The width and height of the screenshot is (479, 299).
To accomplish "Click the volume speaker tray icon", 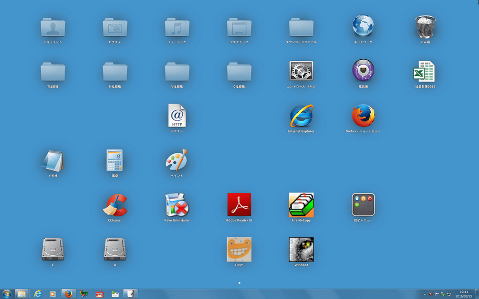I will pos(431,294).
